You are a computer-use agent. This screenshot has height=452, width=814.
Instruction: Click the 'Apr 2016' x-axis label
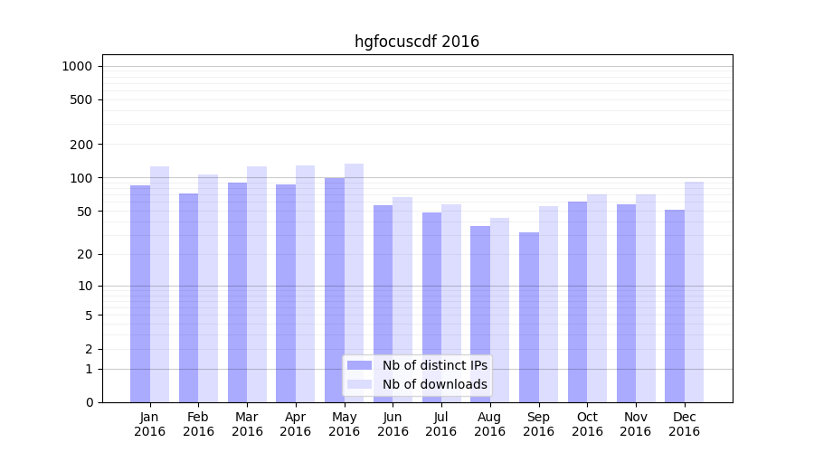click(296, 424)
